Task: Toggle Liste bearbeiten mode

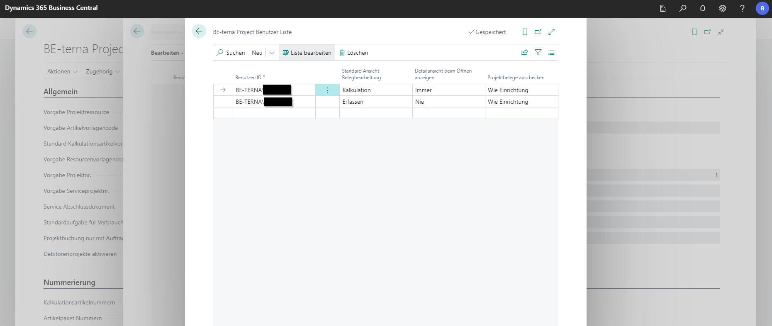Action: 307,53
